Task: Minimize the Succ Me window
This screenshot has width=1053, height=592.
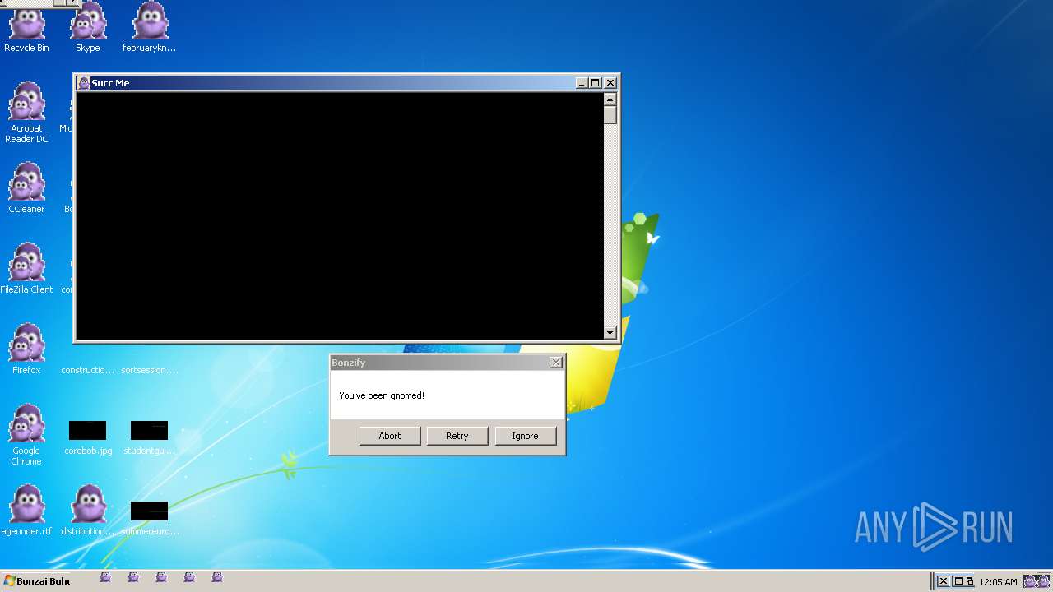Action: tap(582, 83)
